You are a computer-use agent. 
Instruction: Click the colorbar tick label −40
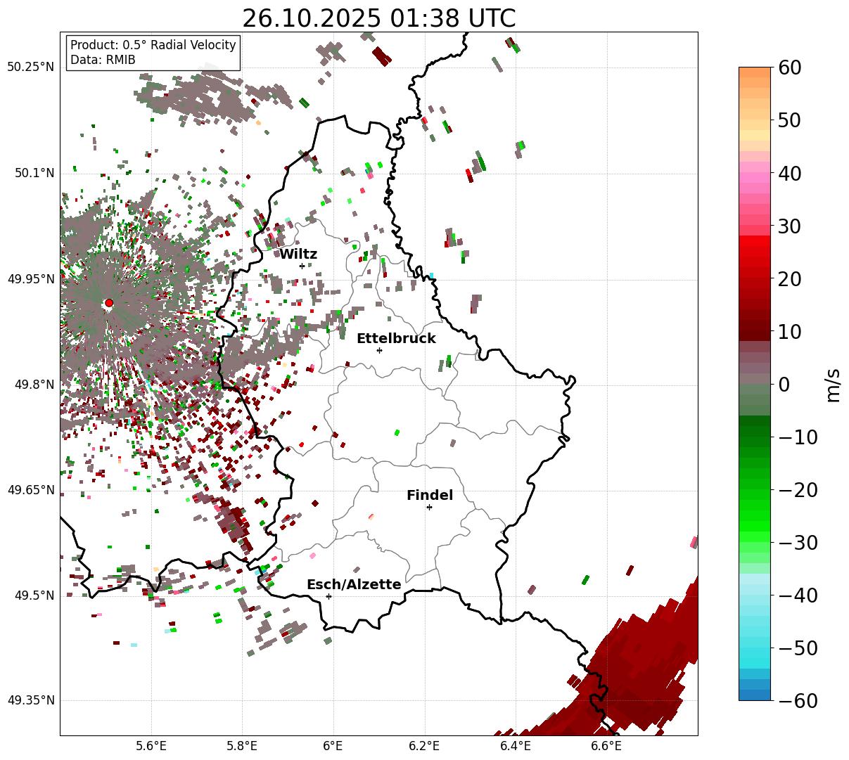click(x=798, y=595)
